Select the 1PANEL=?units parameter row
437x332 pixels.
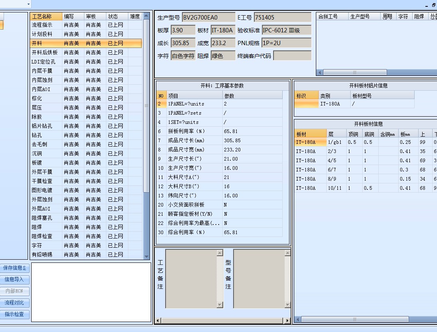click(219, 104)
